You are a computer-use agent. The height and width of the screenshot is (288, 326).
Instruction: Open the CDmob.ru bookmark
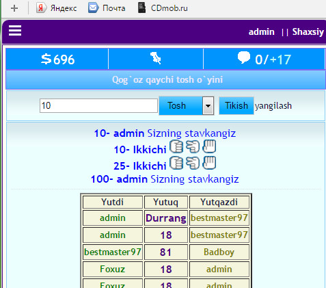(x=163, y=8)
